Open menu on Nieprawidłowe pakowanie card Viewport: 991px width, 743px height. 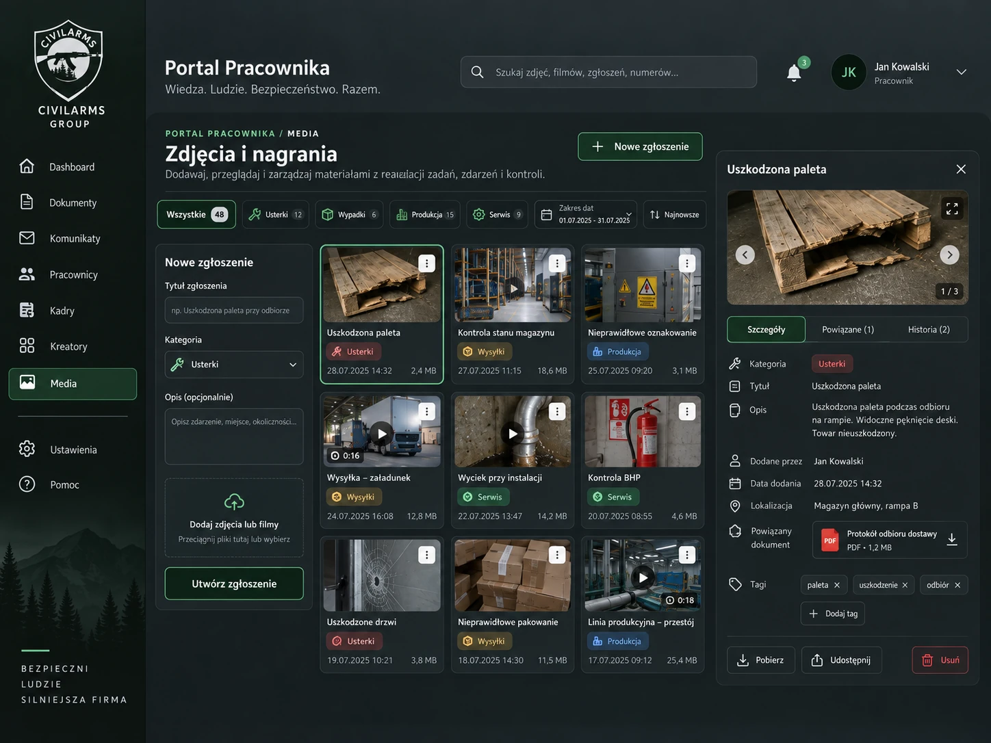[557, 555]
